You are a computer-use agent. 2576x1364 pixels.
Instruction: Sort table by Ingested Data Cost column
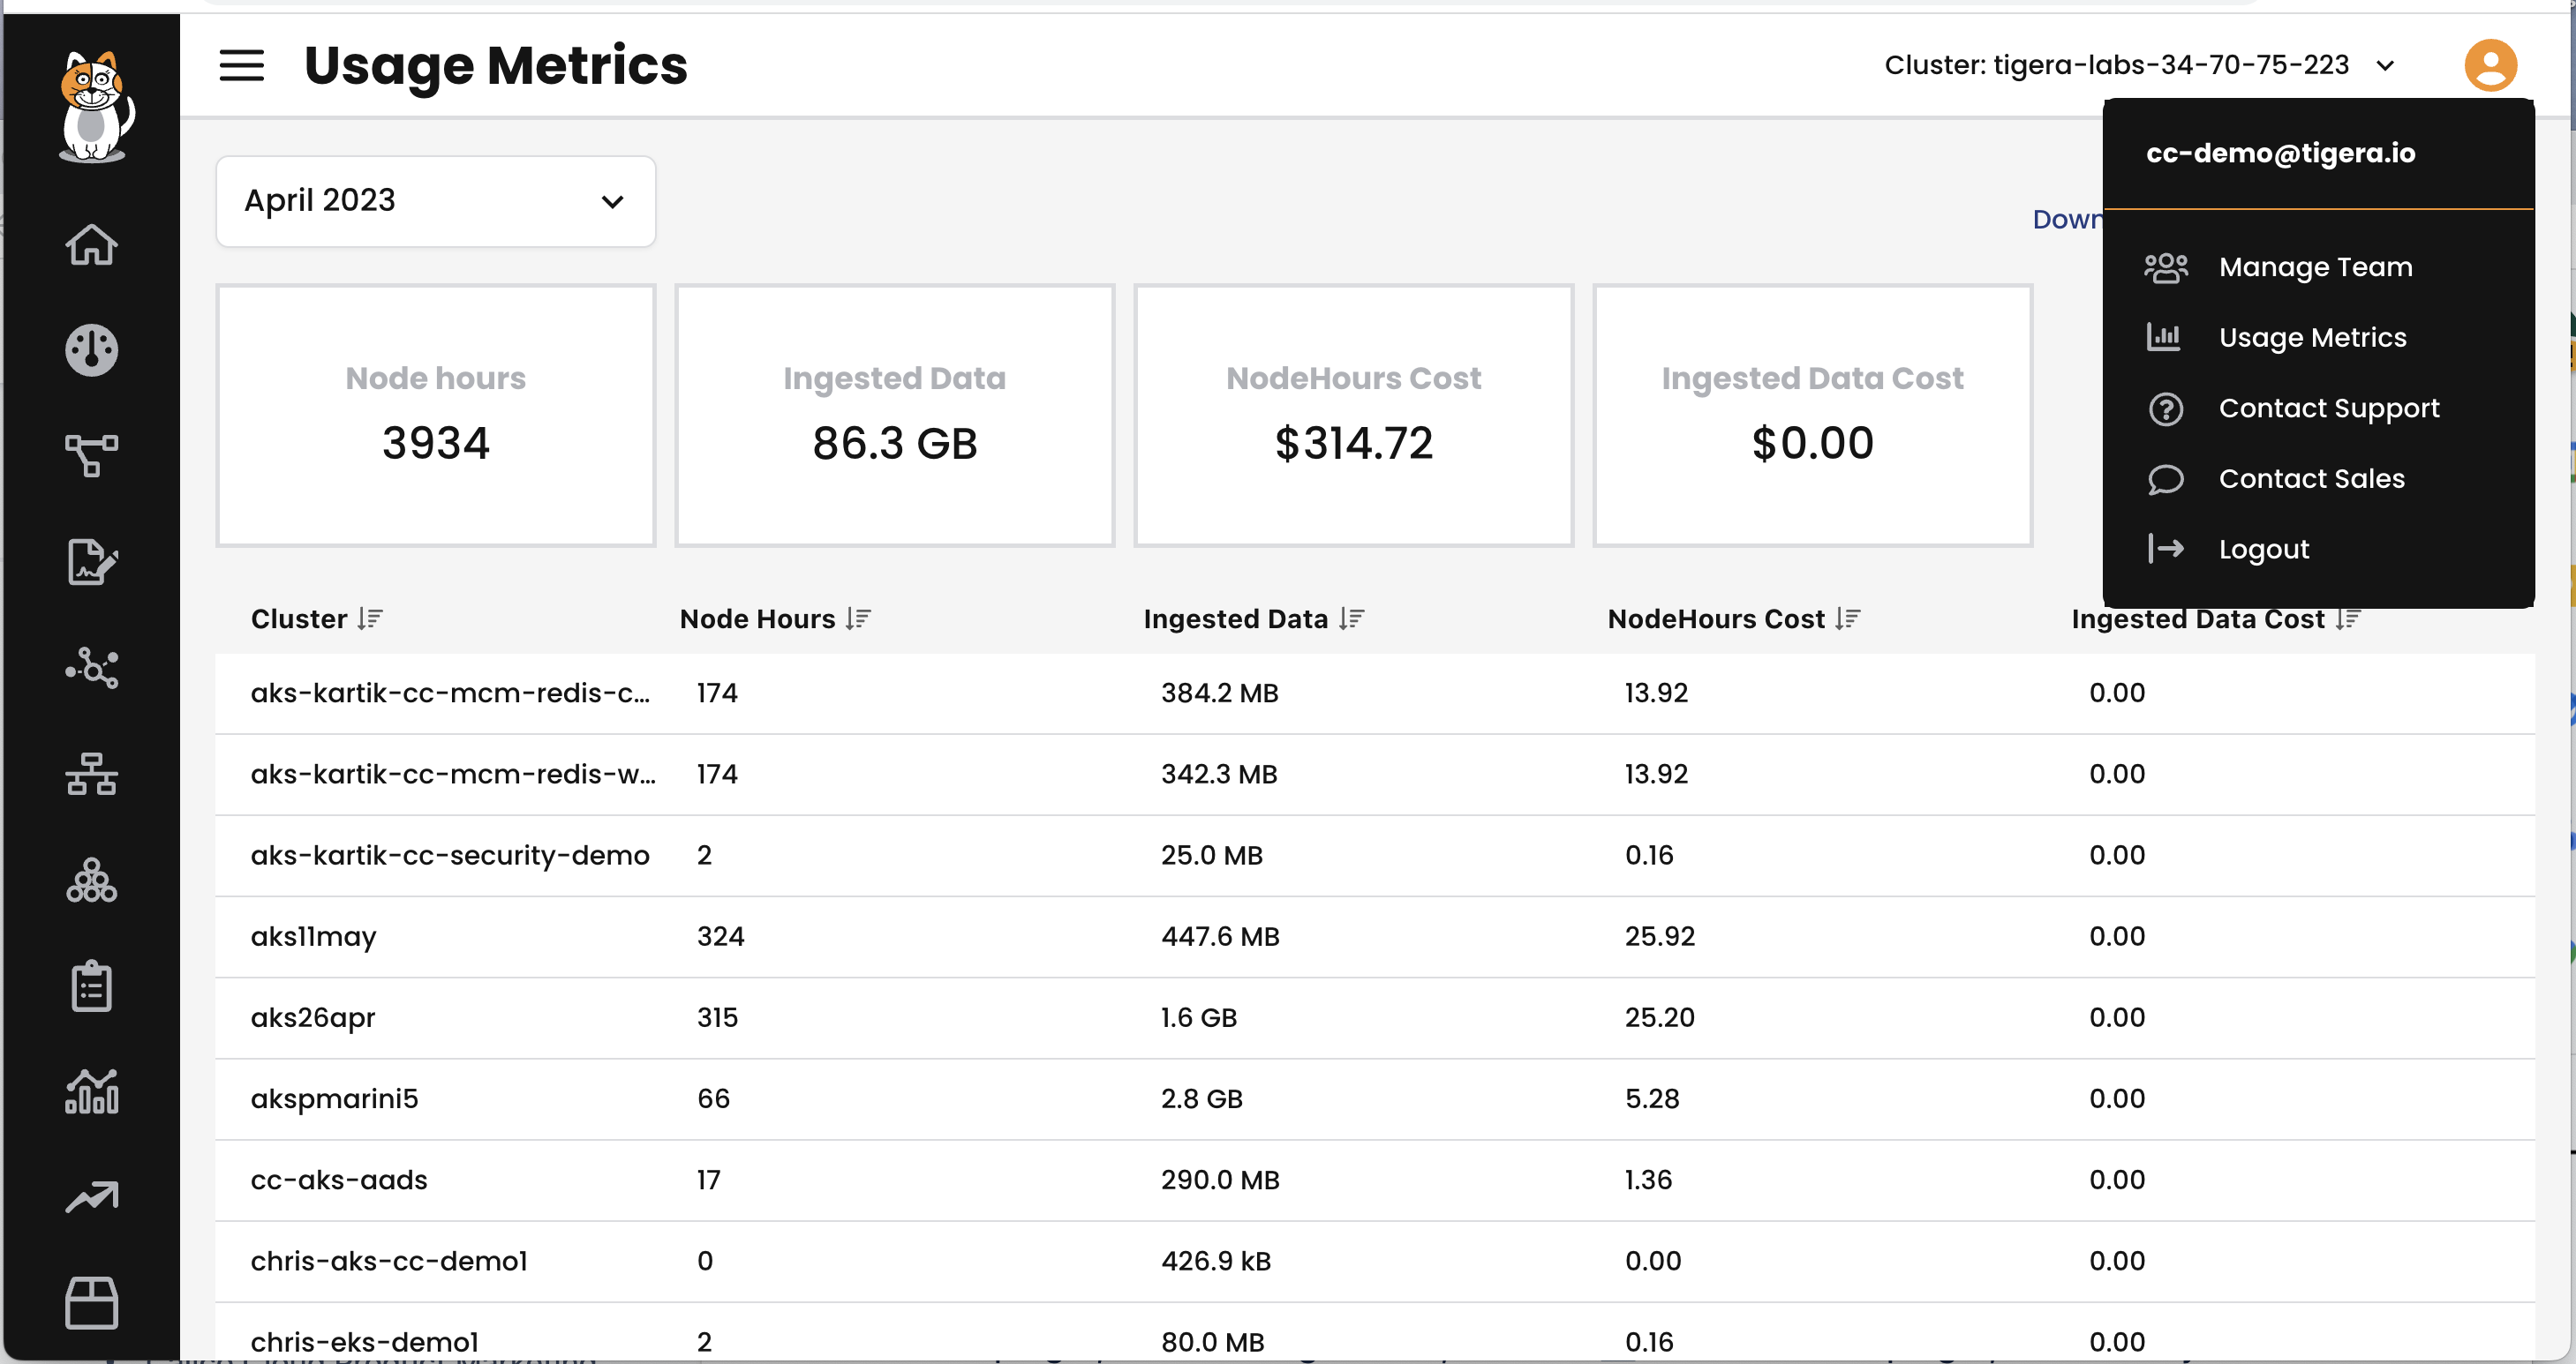click(x=2348, y=619)
